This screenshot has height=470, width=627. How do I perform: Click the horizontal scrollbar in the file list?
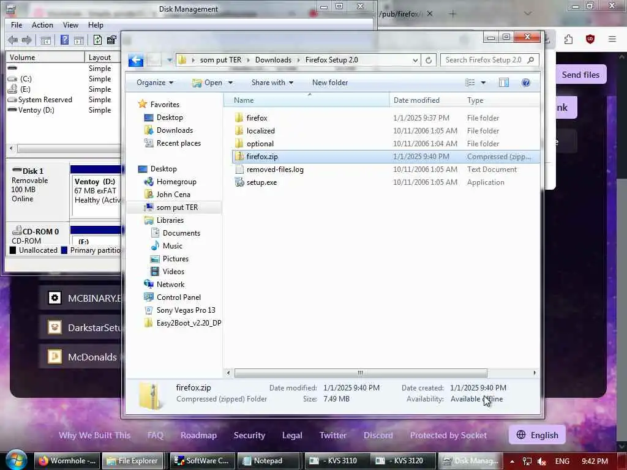[361, 373]
